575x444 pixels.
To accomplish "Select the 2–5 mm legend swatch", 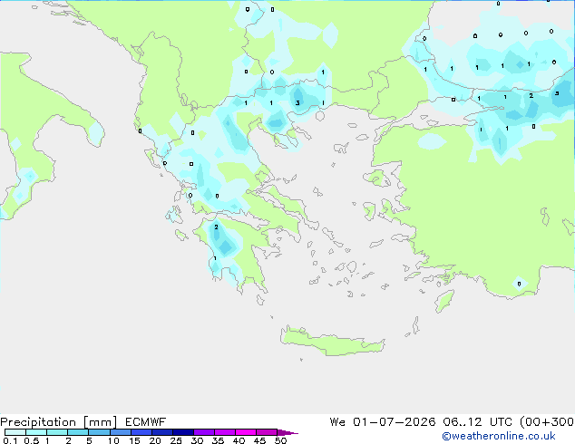I will (x=78, y=432).
